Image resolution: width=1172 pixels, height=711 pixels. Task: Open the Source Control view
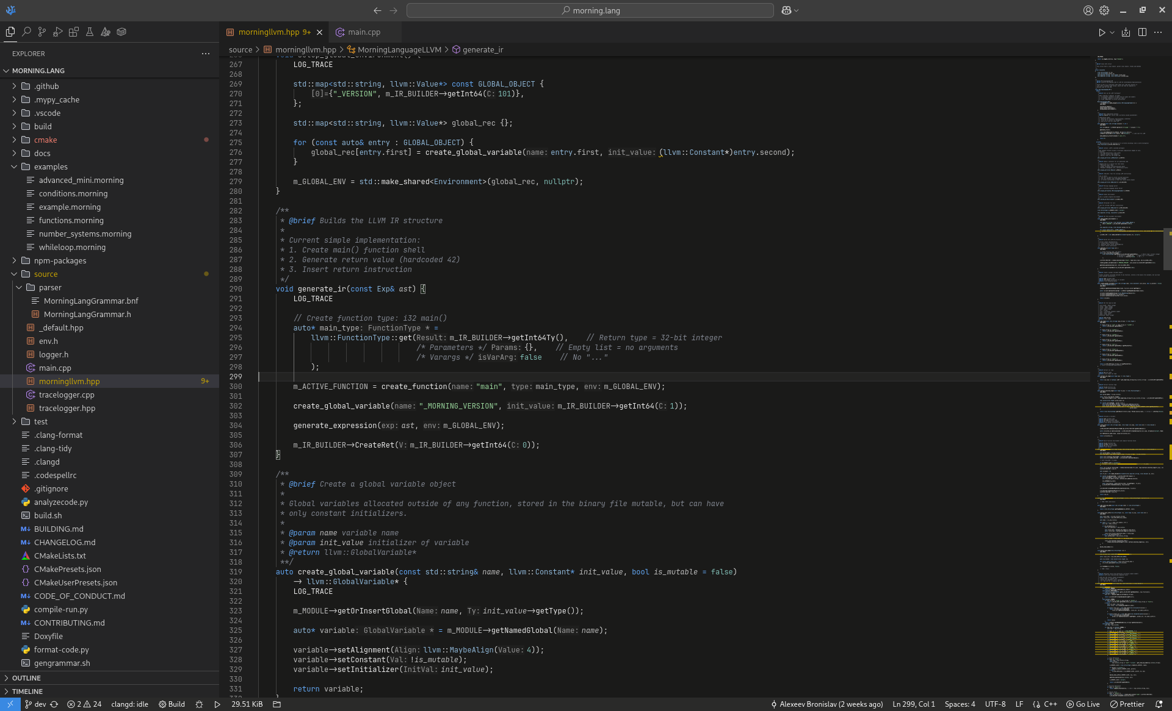[x=42, y=32]
